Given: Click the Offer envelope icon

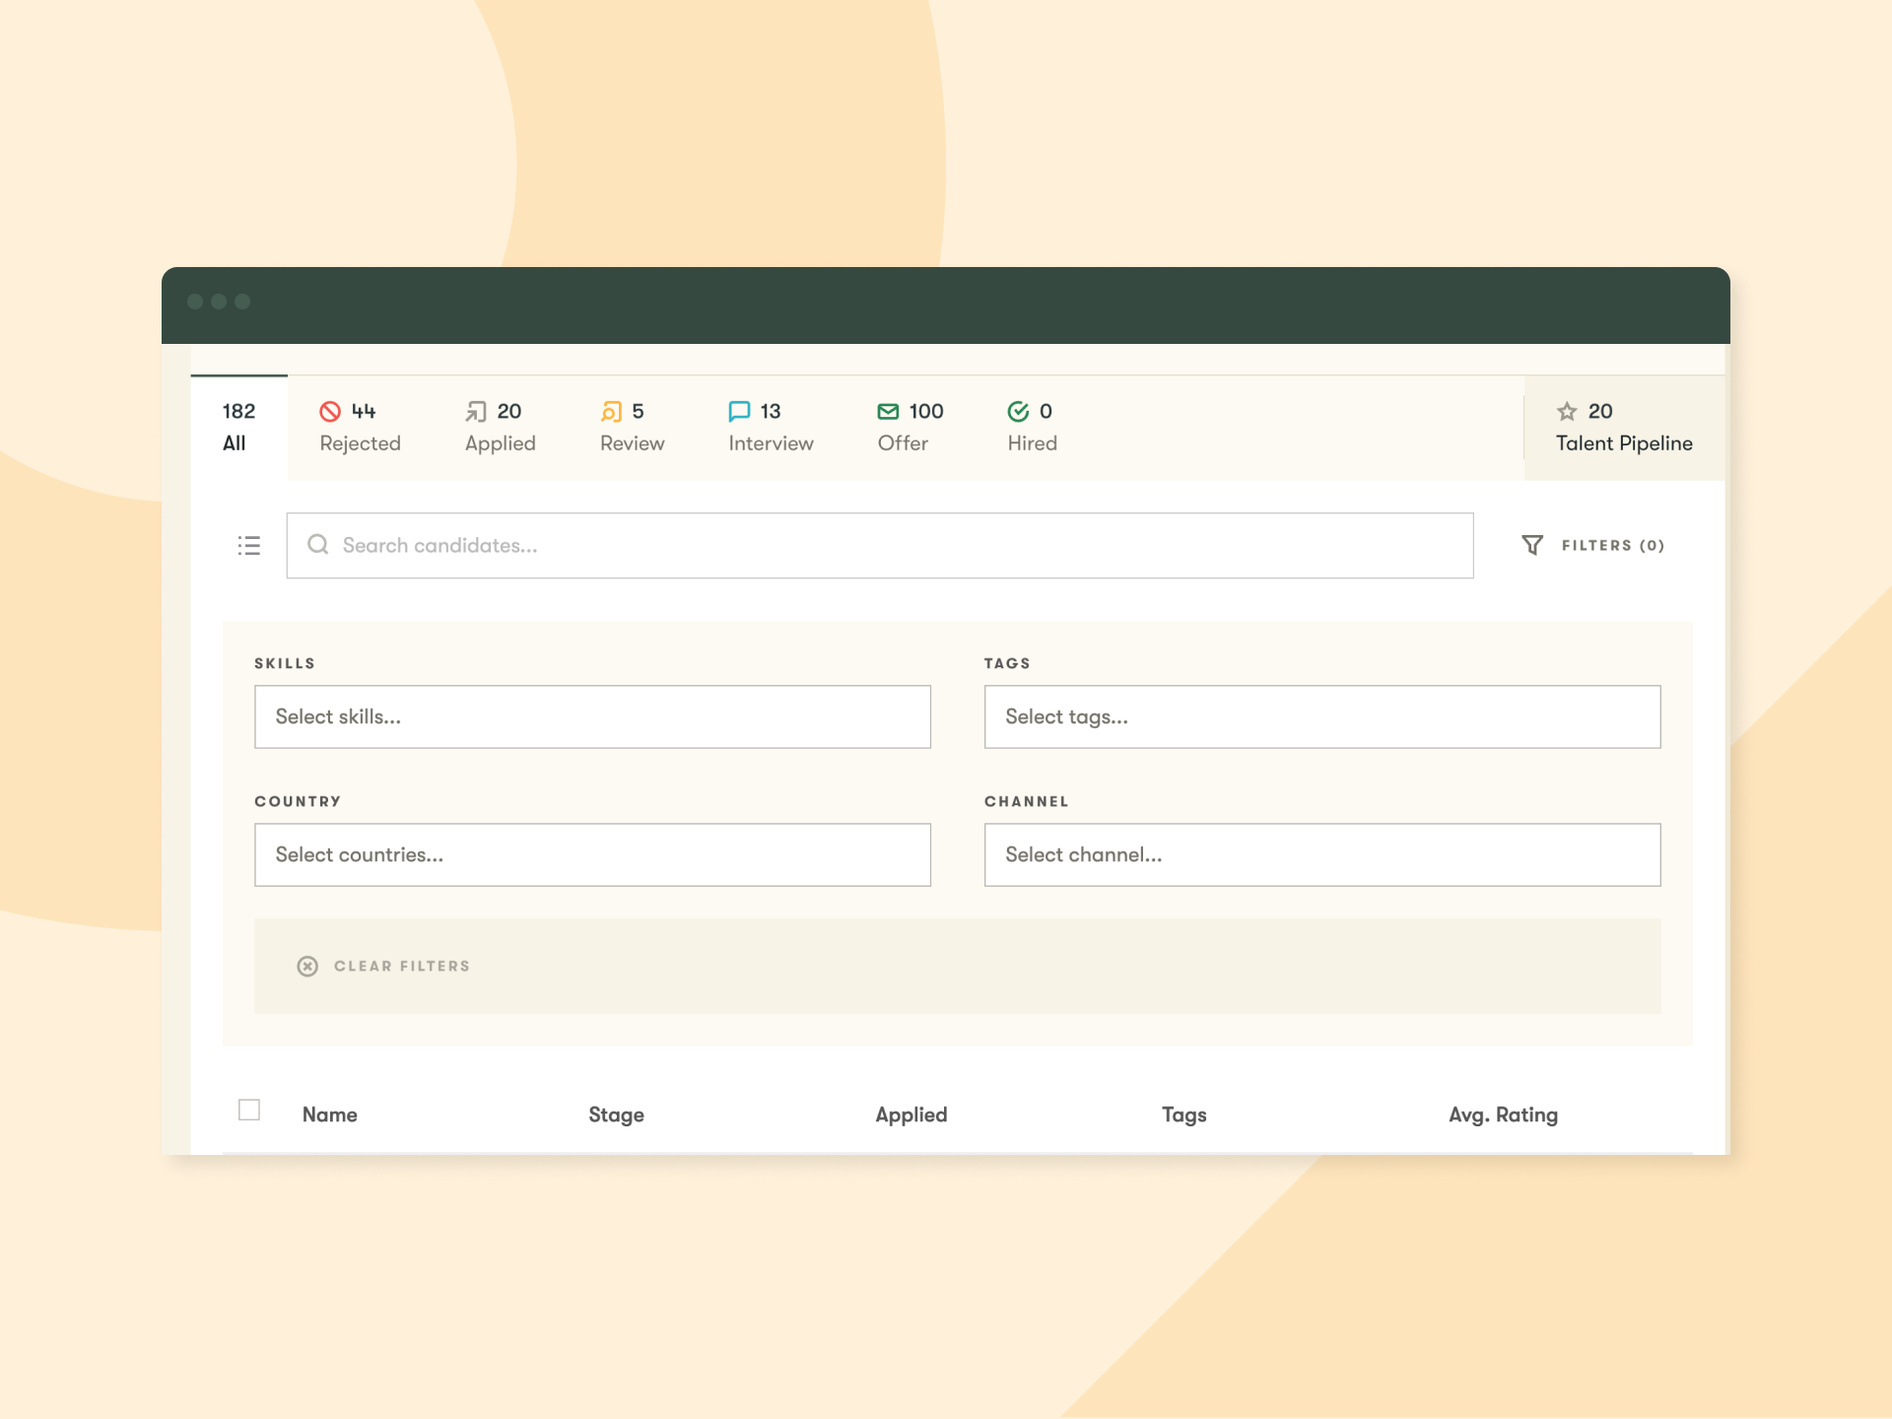Looking at the screenshot, I should pyautogui.click(x=888, y=411).
